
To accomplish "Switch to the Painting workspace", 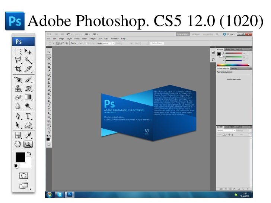I will [x=208, y=34].
